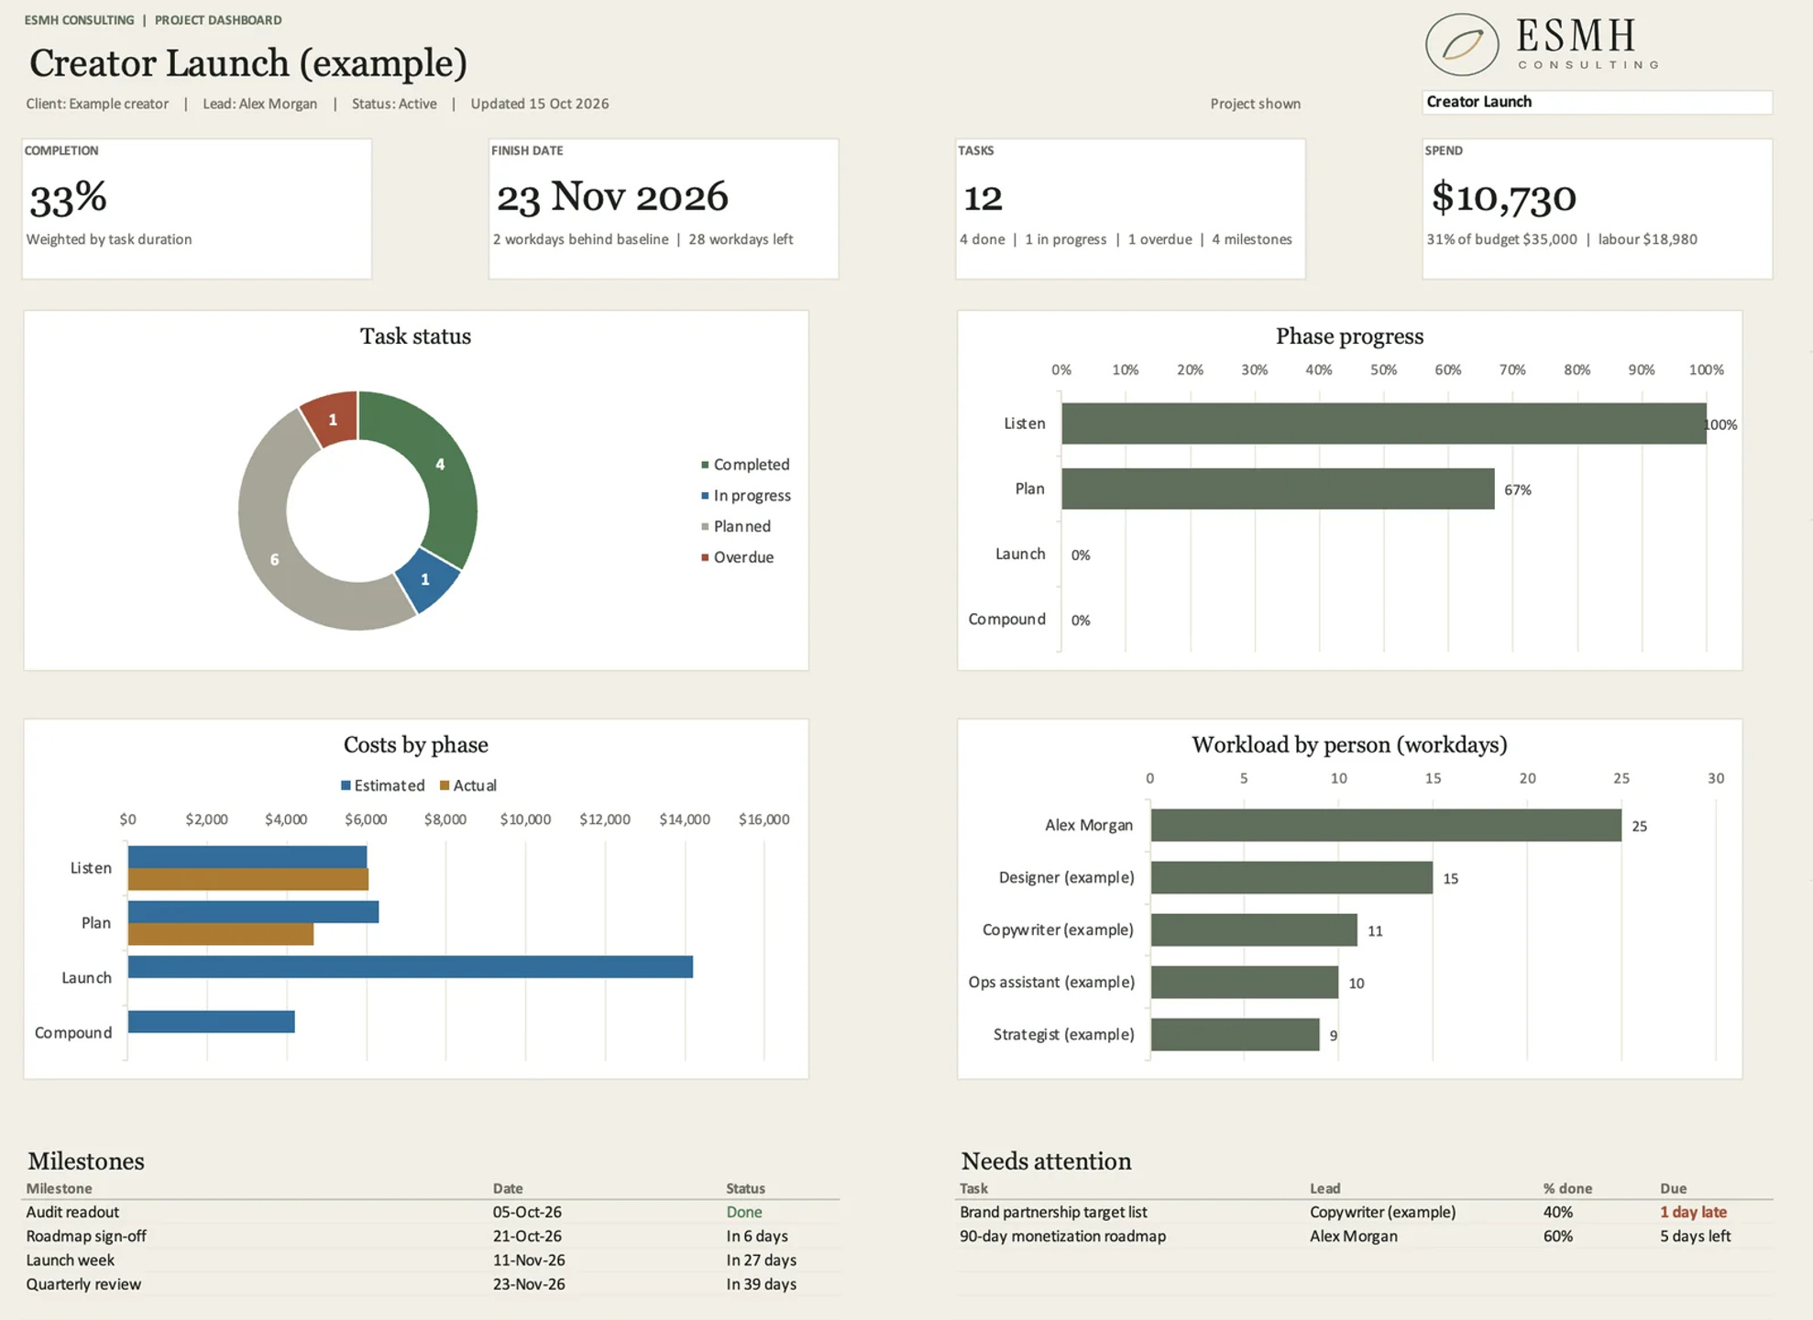Screen dimensions: 1813x1320
Task: Select the Completion 33% card
Action: [197, 209]
